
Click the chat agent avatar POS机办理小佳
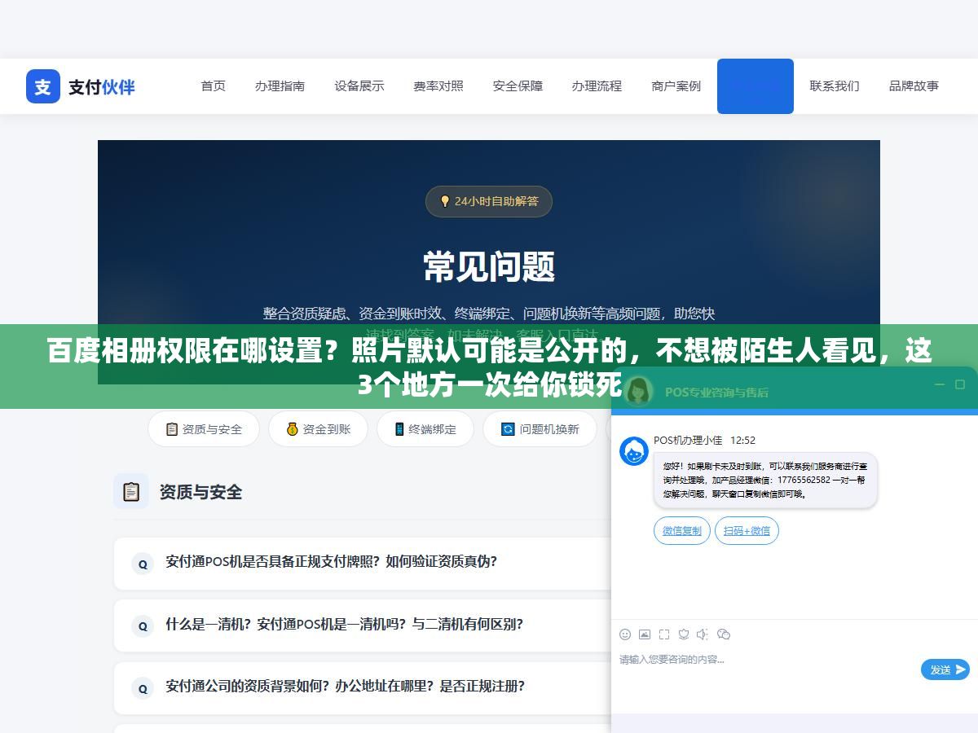pos(634,451)
